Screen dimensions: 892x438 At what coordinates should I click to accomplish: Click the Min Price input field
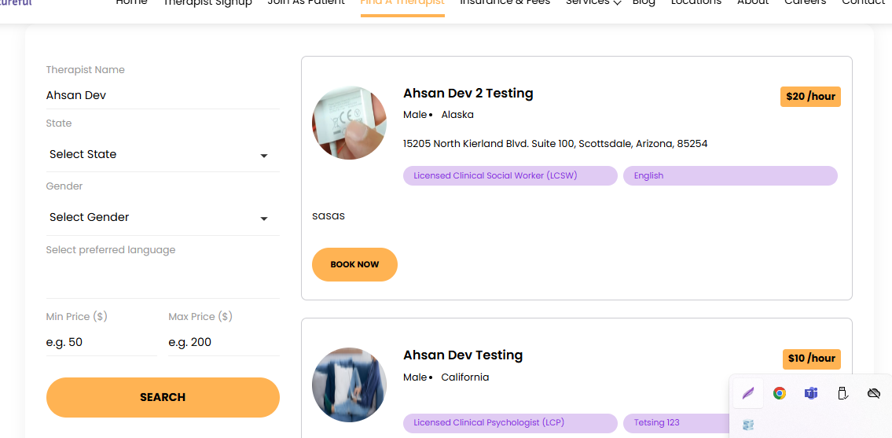point(101,342)
